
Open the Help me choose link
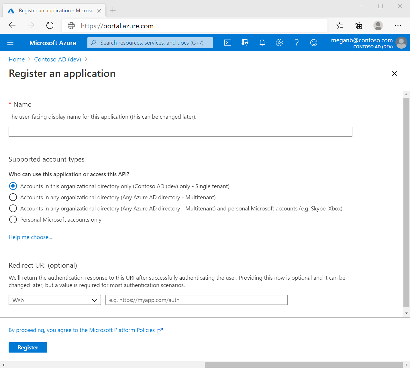[x=30, y=237]
